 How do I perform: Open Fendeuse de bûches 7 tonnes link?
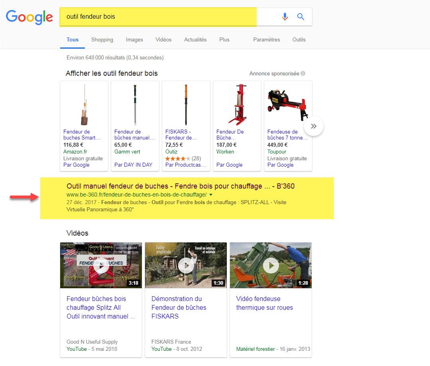287,135
